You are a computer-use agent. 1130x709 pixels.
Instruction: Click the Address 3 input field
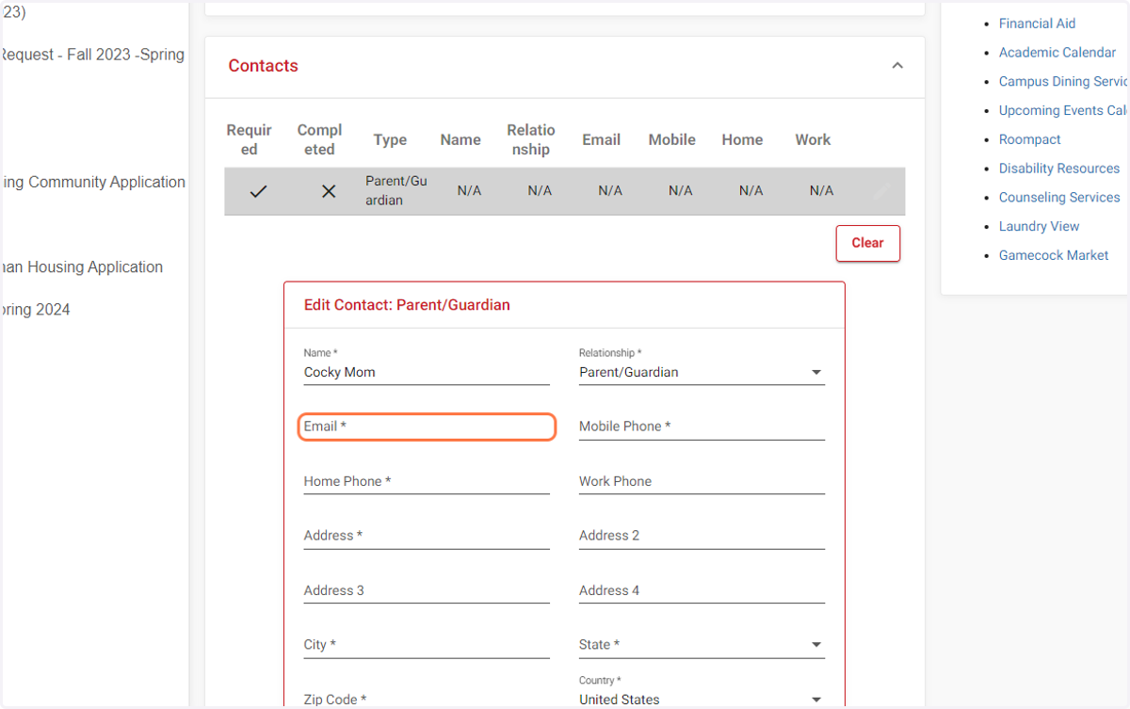[x=427, y=590]
